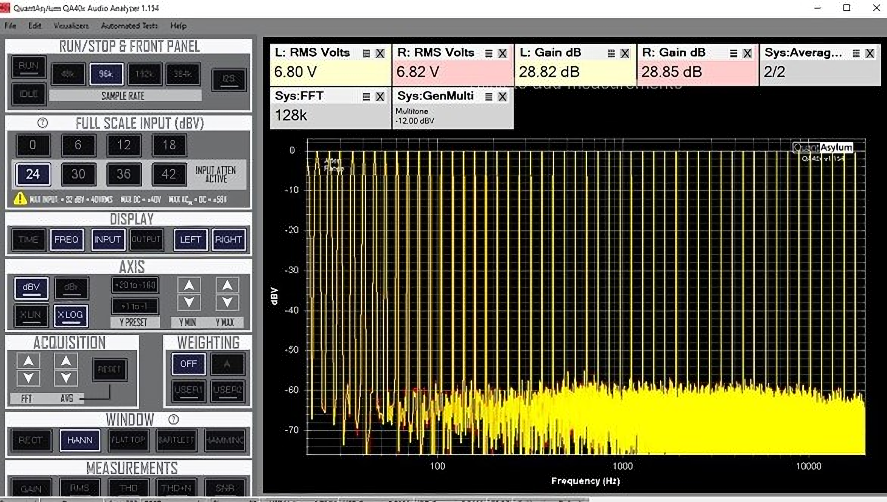The image size is (887, 502).
Task: Open the Edit menu
Action: [x=35, y=26]
